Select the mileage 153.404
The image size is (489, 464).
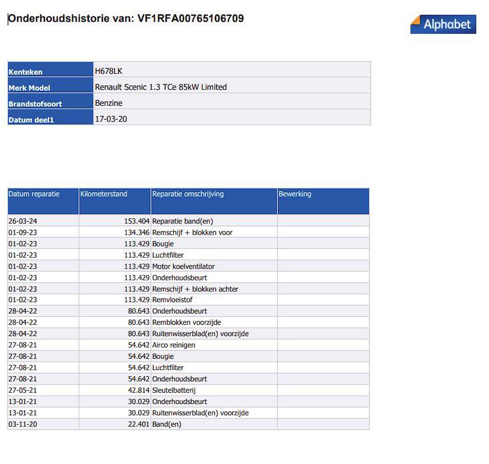(x=137, y=221)
